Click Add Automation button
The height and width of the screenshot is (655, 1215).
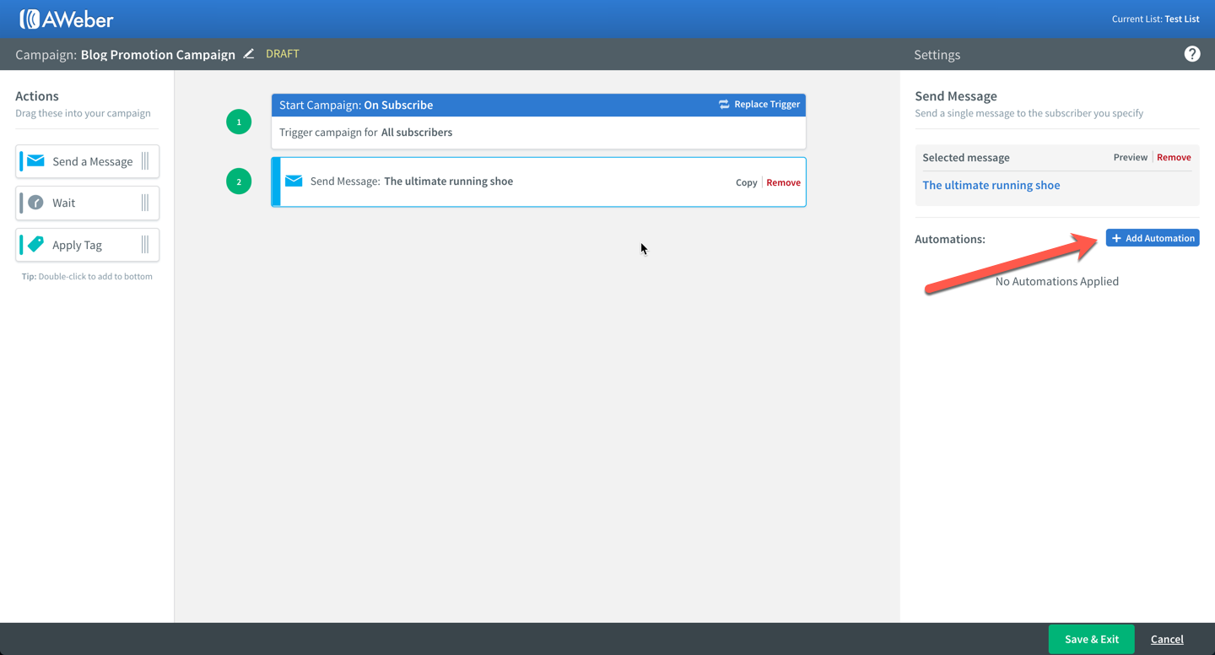coord(1153,238)
